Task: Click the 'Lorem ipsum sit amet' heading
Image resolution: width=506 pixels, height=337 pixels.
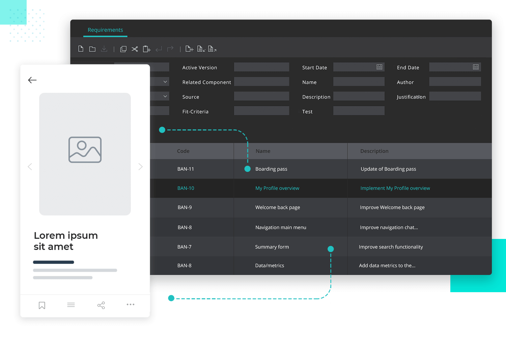Action: (x=66, y=241)
